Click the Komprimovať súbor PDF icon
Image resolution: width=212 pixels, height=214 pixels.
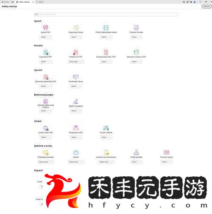106,52
